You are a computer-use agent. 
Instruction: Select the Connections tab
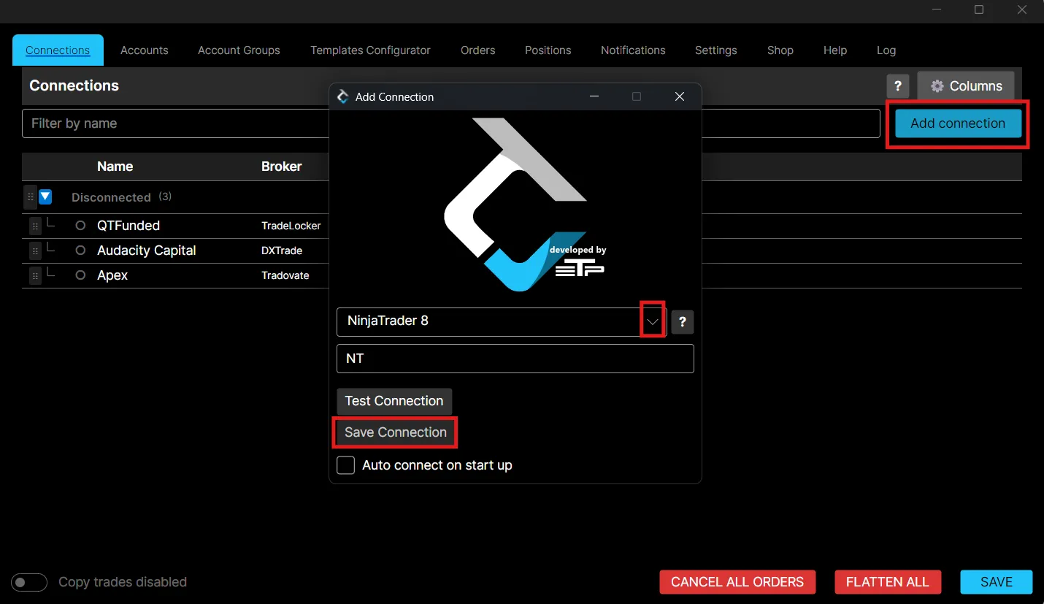tap(58, 50)
